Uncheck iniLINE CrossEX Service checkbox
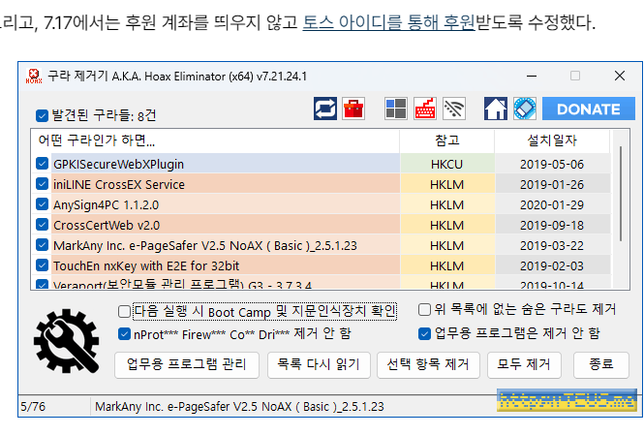 [x=42, y=183]
